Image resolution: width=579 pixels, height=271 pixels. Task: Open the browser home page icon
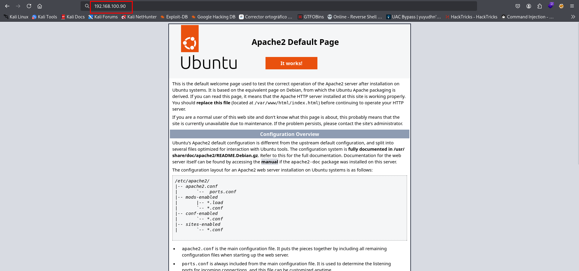click(40, 6)
